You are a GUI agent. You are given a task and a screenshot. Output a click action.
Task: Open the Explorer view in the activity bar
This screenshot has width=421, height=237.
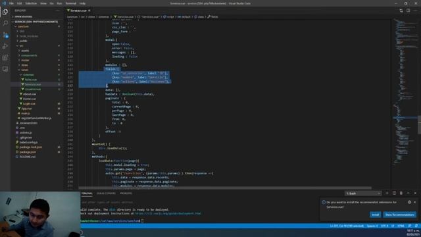tap(5, 12)
